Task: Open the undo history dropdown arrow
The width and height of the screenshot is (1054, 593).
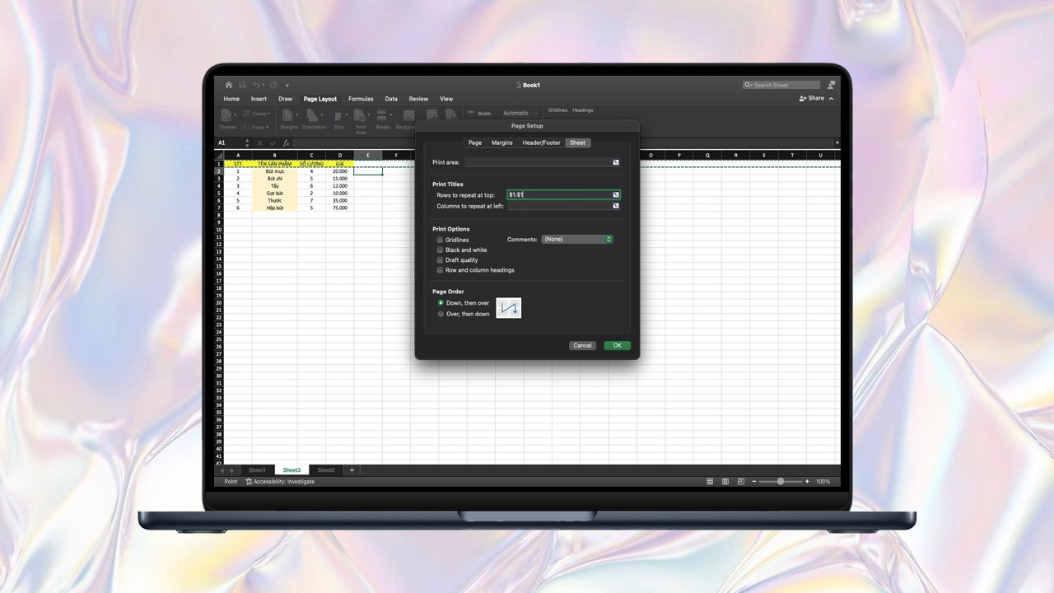Action: point(265,85)
